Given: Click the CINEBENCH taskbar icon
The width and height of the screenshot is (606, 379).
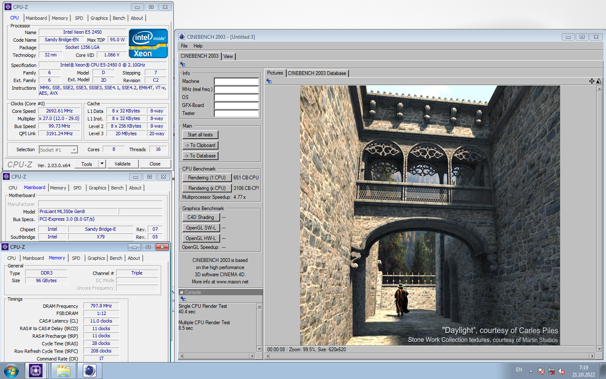Looking at the screenshot, I should tap(90, 371).
